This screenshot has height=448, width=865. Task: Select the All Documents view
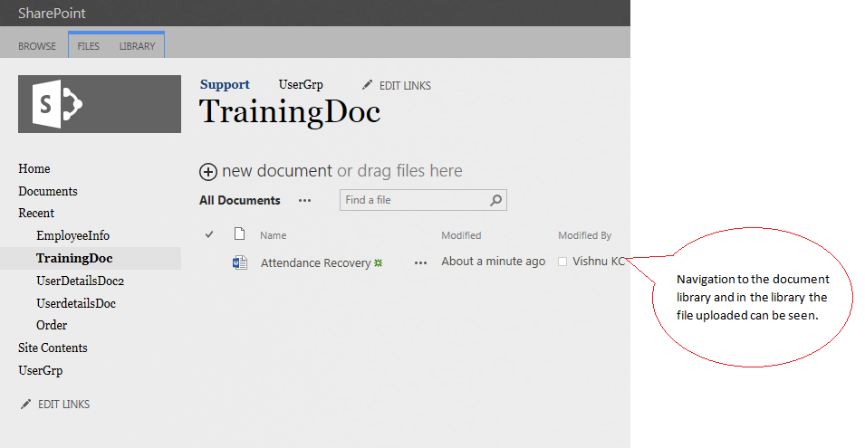[239, 201]
